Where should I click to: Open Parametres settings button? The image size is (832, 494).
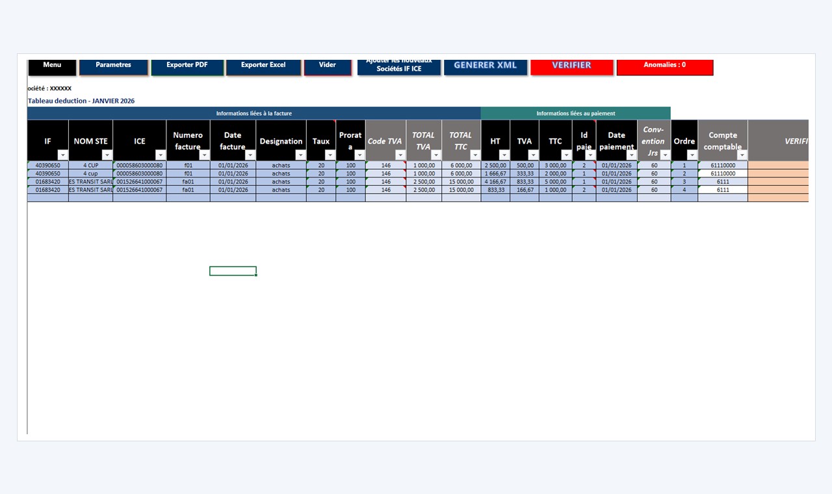pyautogui.click(x=113, y=67)
